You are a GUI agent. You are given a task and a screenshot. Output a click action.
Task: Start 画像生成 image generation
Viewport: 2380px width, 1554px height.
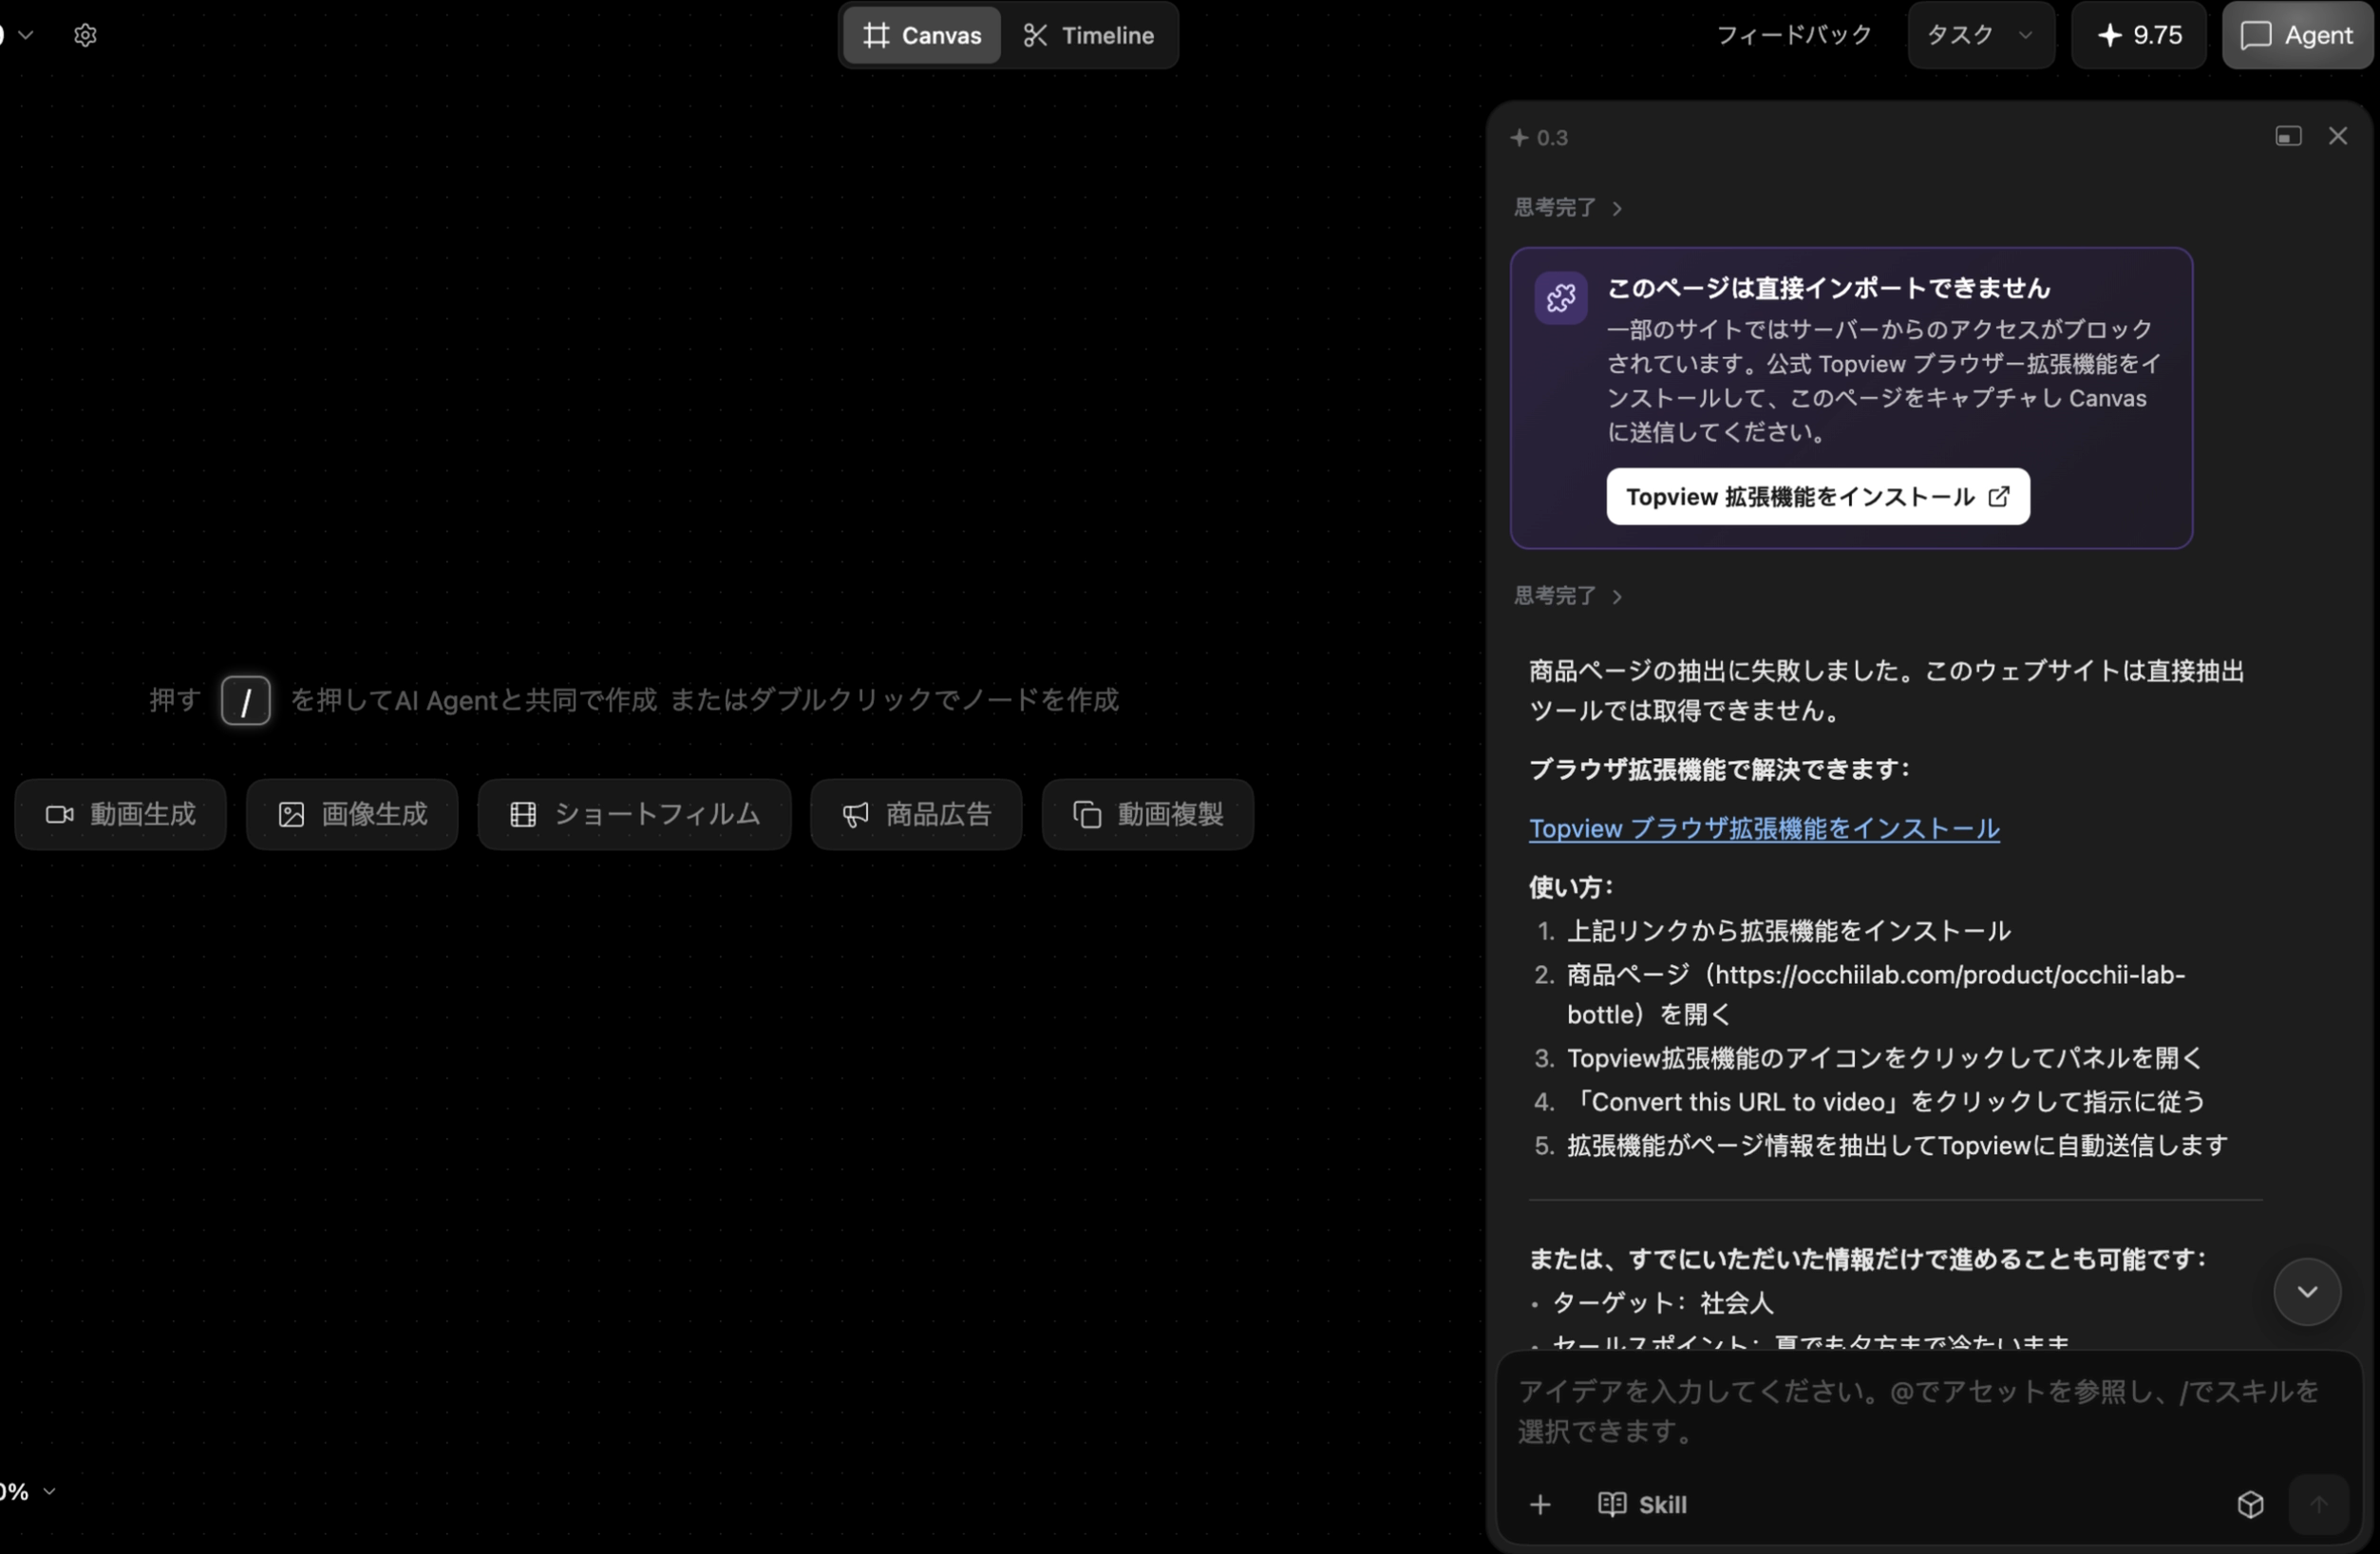click(x=352, y=815)
